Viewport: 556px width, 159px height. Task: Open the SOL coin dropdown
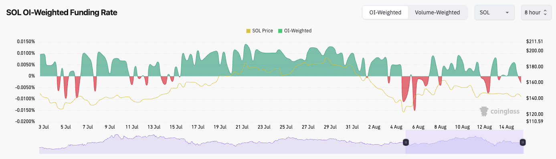coord(494,12)
